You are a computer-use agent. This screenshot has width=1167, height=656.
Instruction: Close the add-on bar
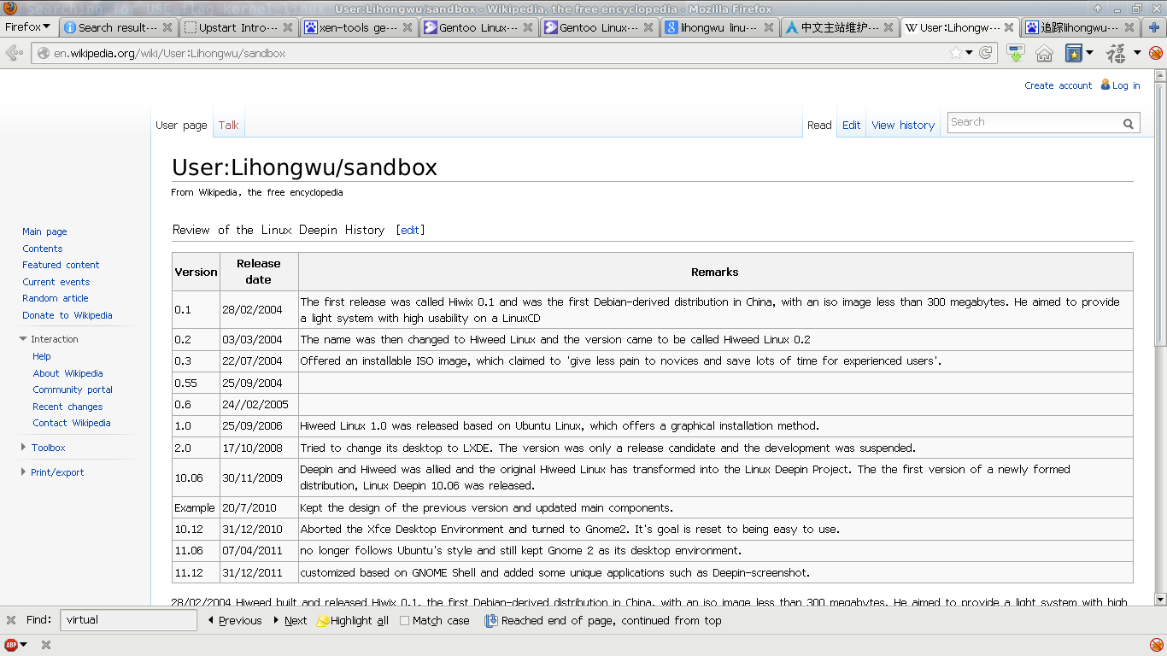[46, 645]
